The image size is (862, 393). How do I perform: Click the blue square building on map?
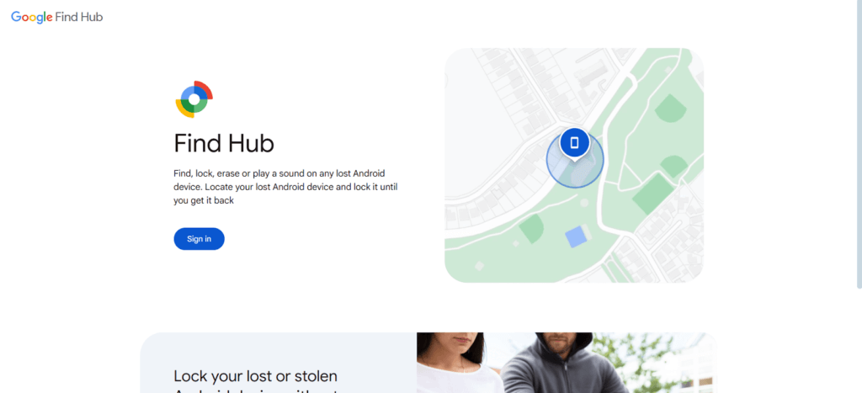tap(576, 237)
